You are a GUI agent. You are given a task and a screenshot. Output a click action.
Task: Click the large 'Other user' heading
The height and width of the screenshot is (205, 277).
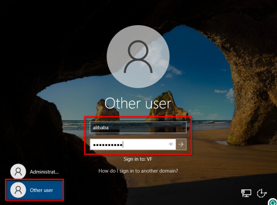tap(138, 103)
